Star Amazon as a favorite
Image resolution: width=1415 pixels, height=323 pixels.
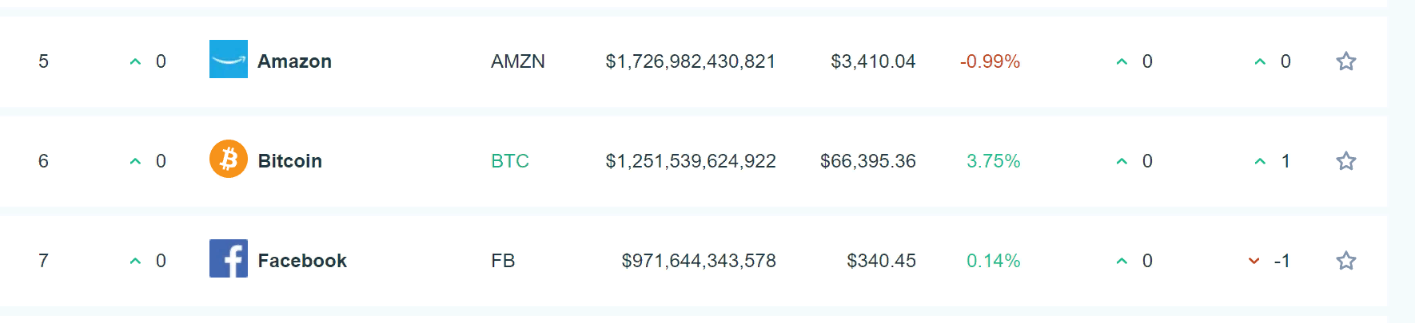point(1346,61)
